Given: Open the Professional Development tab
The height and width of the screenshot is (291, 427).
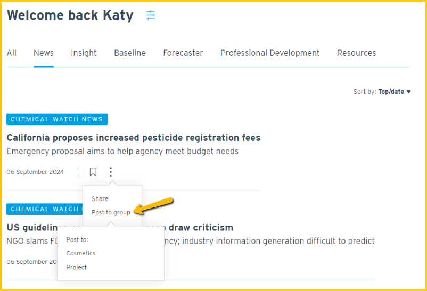Looking at the screenshot, I should tap(270, 53).
